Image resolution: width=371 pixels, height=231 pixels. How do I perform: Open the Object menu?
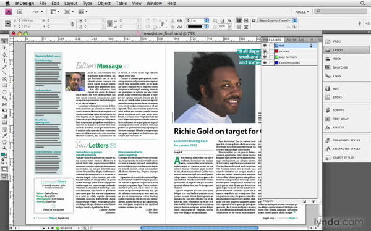click(104, 3)
